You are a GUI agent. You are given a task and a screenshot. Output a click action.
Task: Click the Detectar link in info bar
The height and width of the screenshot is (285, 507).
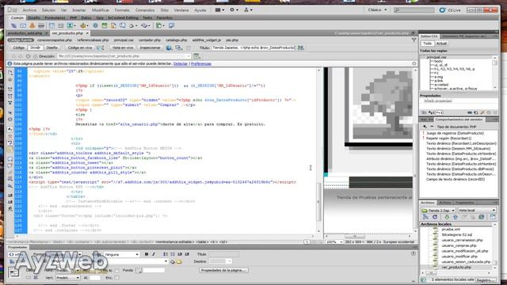(181, 63)
